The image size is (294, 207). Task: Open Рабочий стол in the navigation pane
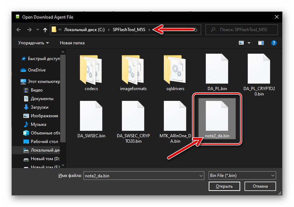pos(41,142)
